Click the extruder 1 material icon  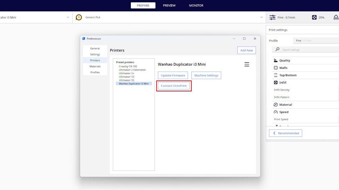coord(79,17)
